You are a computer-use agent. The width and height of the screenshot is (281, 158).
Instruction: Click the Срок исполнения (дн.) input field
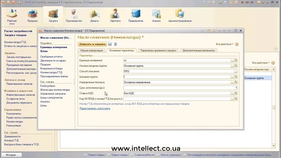click(180, 88)
